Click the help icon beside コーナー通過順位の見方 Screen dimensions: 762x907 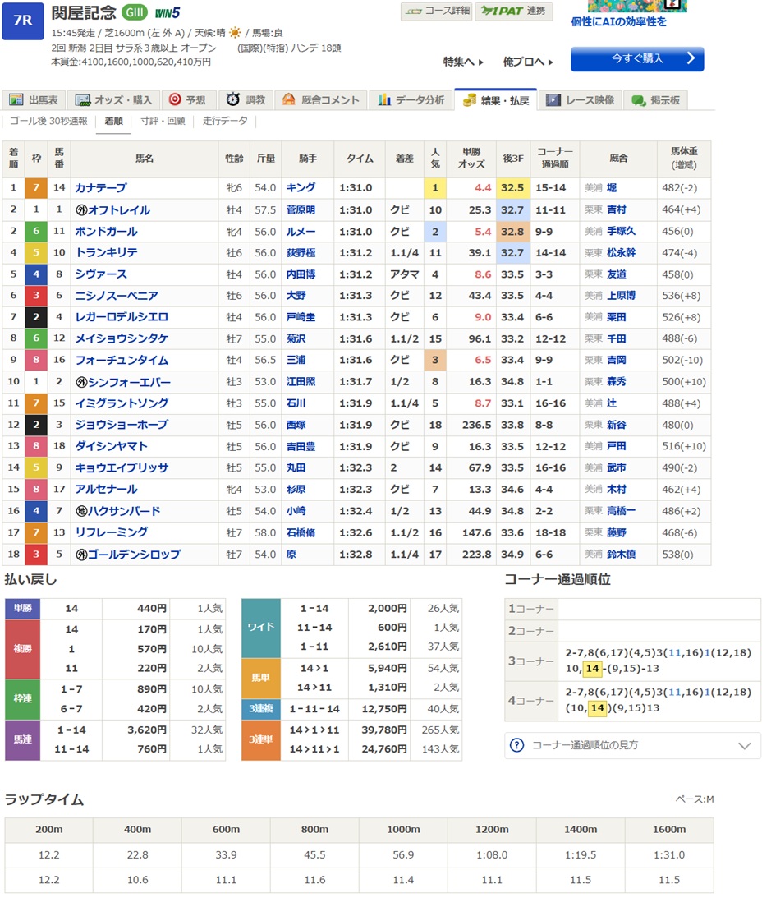[x=516, y=745]
